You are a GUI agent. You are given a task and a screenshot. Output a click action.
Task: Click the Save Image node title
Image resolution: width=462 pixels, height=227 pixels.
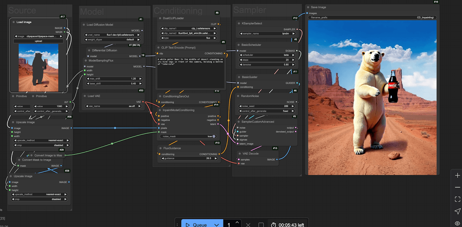click(x=318, y=7)
